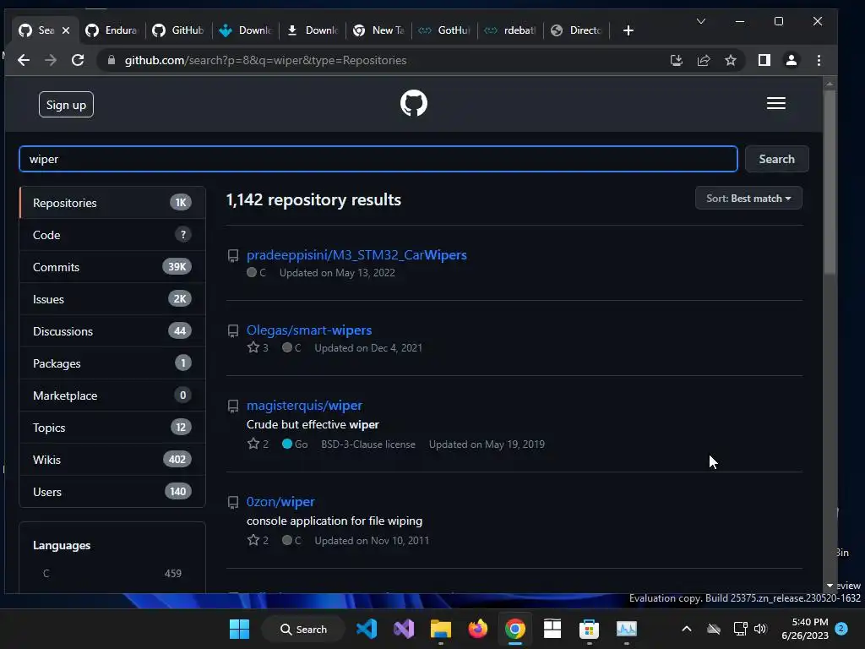Open tab search dropdown chevron
This screenshot has width=865, height=649.
click(x=700, y=21)
